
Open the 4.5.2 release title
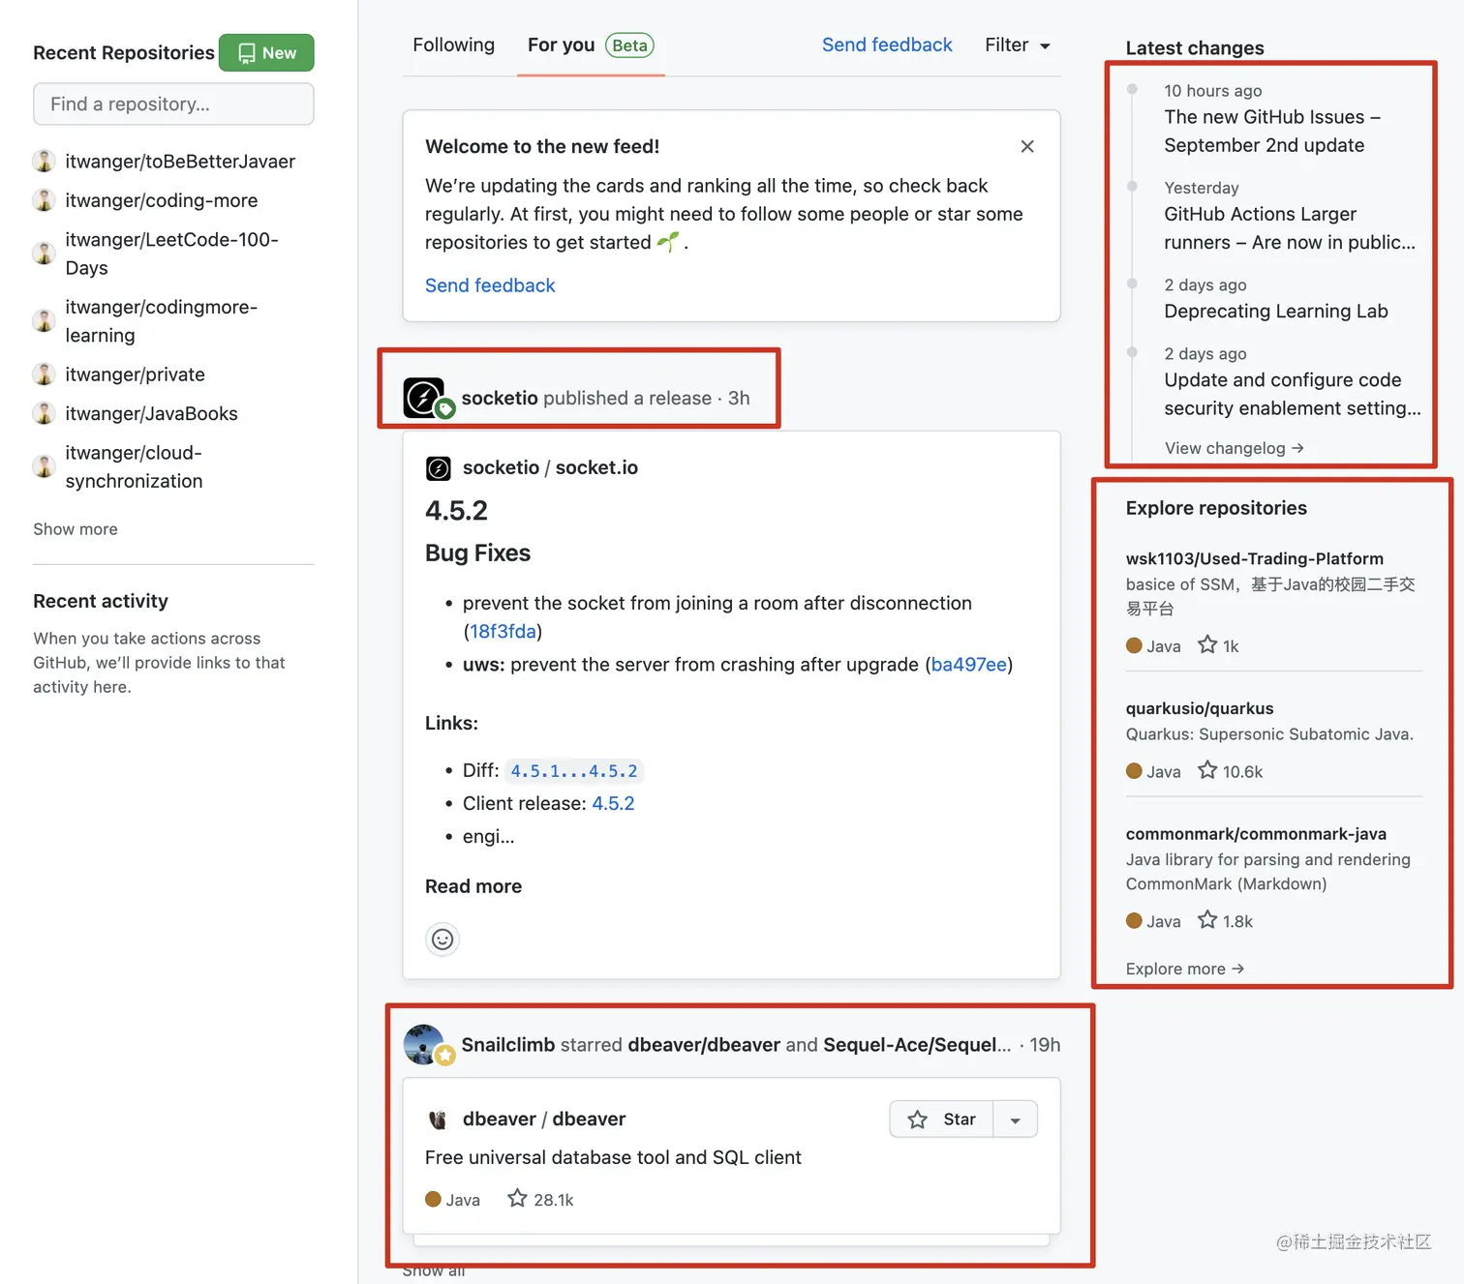[x=456, y=510]
